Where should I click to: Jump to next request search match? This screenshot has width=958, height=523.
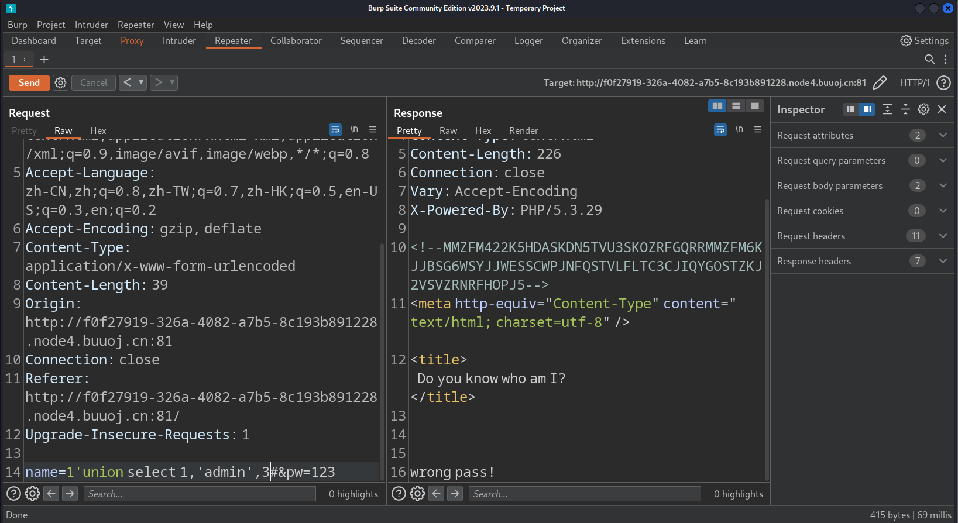(70, 494)
